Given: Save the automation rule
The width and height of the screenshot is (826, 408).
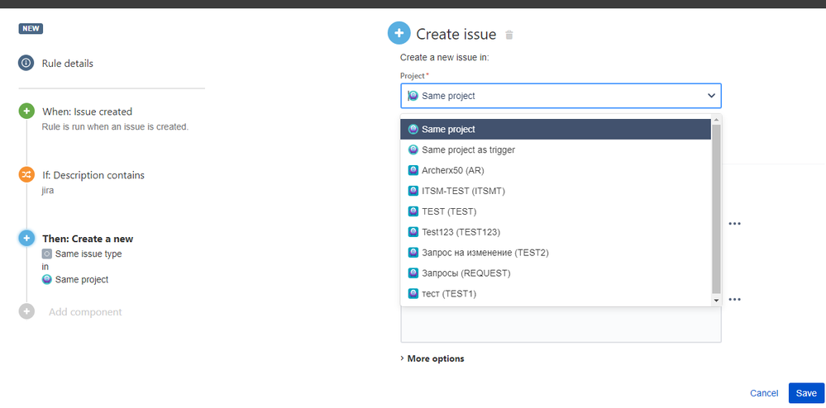Looking at the screenshot, I should pos(806,393).
